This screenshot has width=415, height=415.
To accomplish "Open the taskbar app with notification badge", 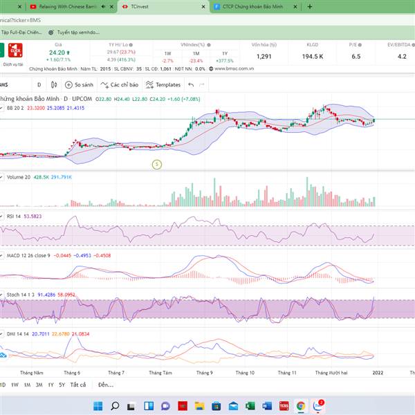I will (318, 406).
